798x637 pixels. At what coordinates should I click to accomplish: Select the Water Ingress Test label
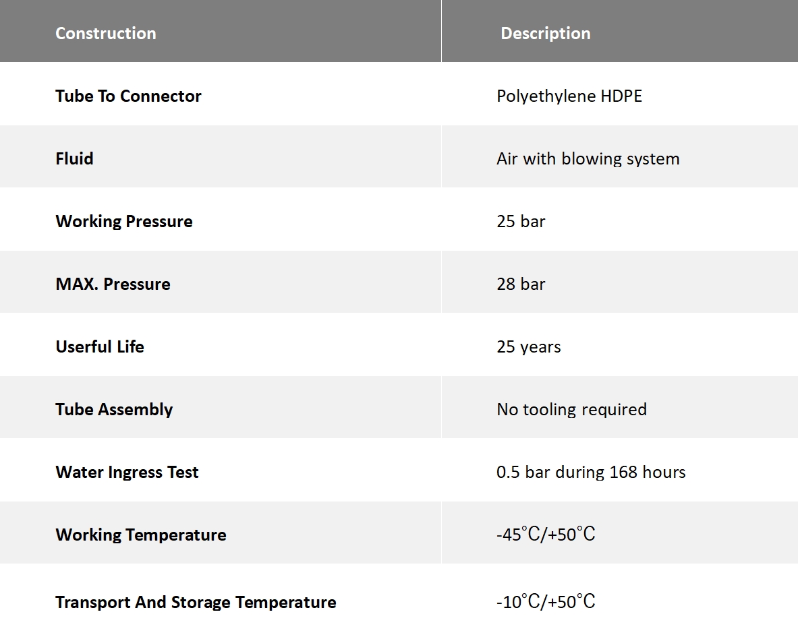(127, 472)
